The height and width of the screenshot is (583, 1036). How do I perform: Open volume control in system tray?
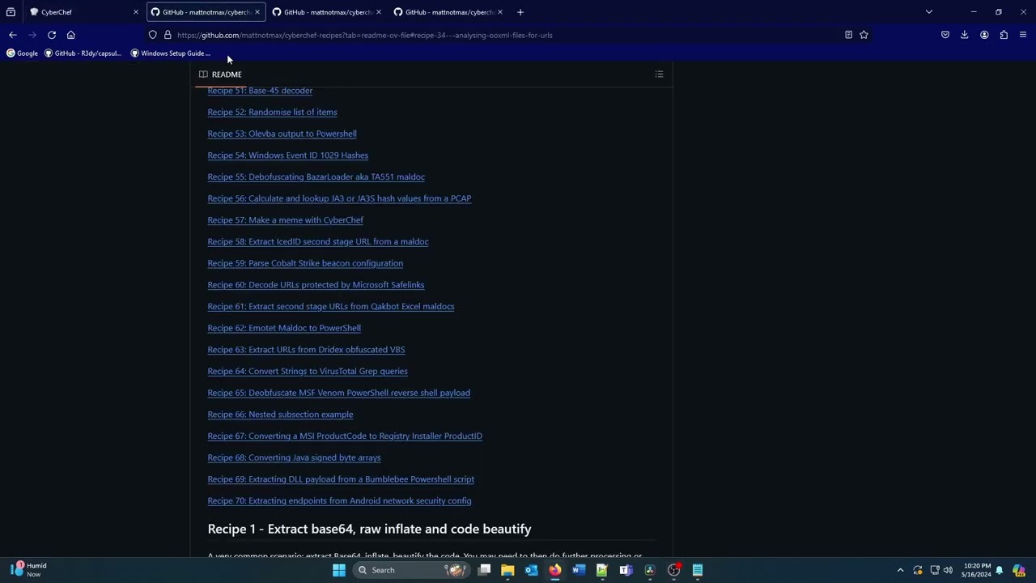pyautogui.click(x=948, y=570)
